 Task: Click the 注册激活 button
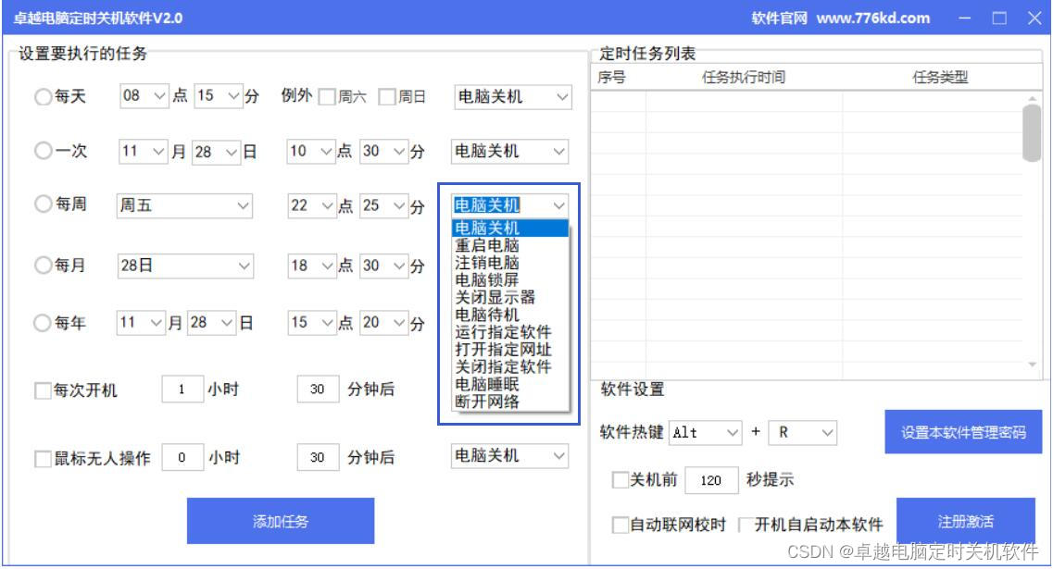click(x=966, y=522)
